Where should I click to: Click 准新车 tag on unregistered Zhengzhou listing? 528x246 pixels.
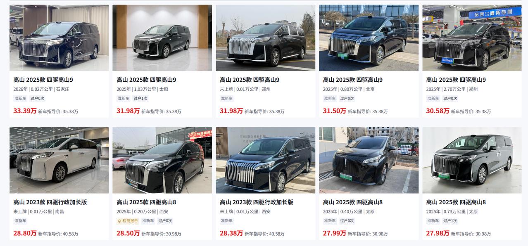pyautogui.click(x=226, y=99)
